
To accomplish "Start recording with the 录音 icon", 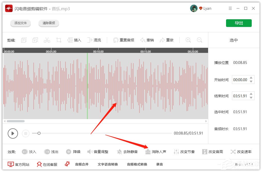I will 160,164.
